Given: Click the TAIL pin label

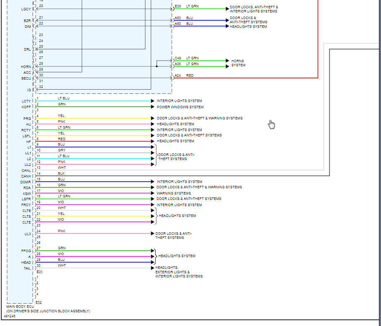Looking at the screenshot, I should (27, 269).
